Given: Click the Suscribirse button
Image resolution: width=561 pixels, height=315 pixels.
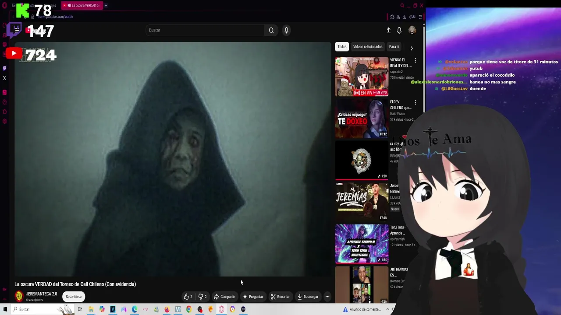Looking at the screenshot, I should pyautogui.click(x=74, y=297).
